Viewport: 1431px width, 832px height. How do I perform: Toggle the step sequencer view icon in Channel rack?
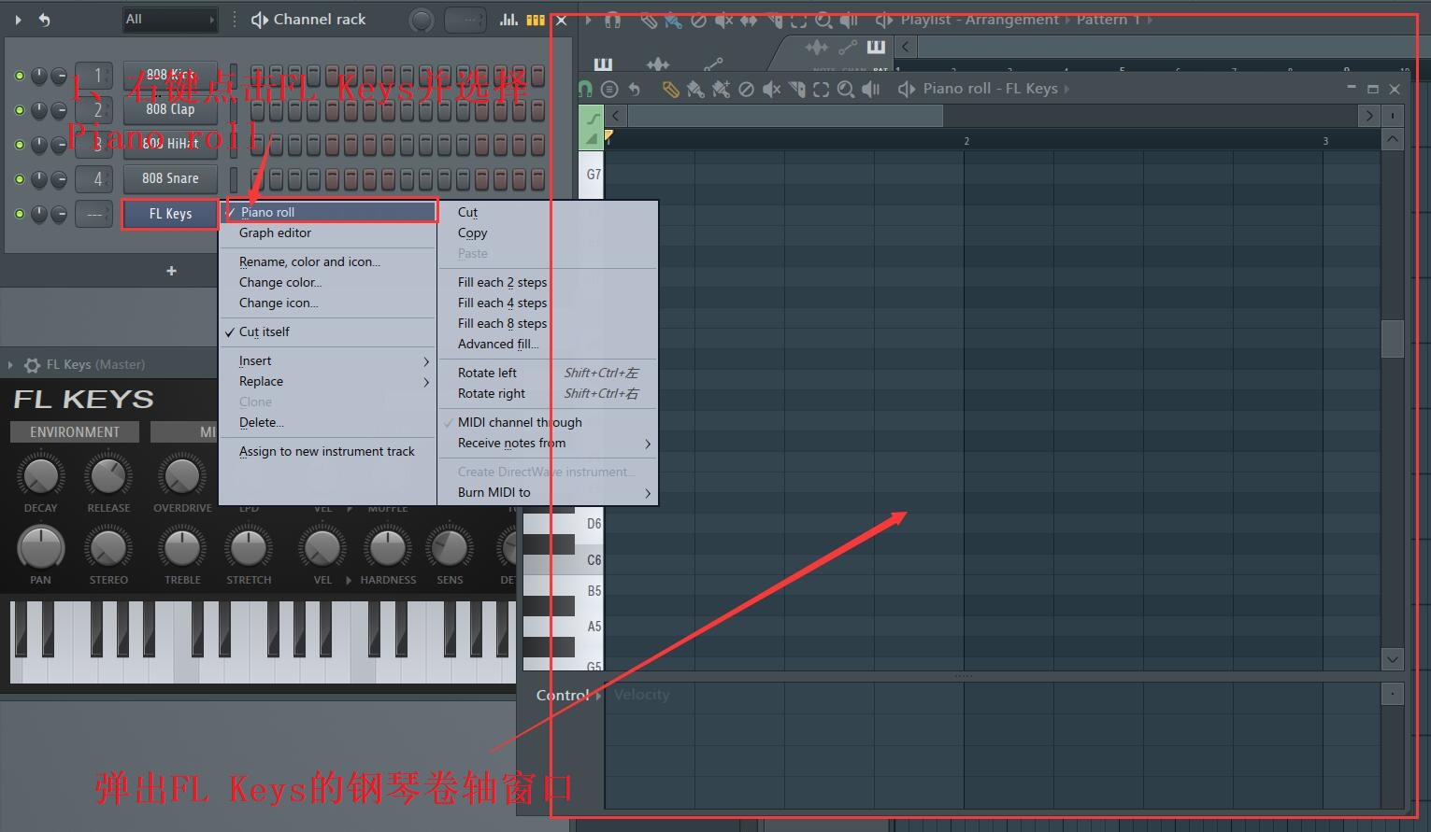536,19
